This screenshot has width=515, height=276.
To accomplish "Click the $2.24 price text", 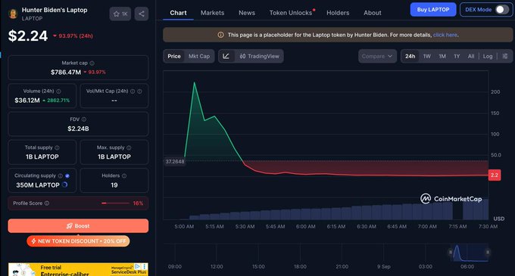I will [28, 36].
